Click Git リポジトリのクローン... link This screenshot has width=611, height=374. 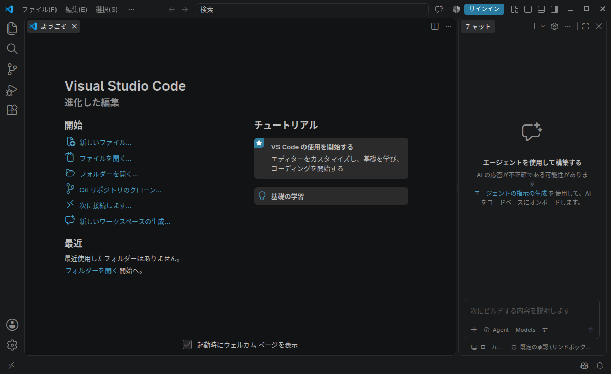coord(120,190)
